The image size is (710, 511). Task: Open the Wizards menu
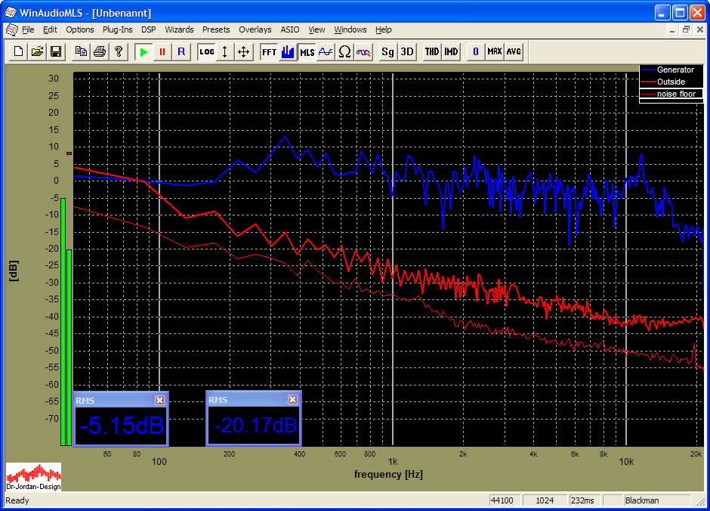(x=179, y=29)
